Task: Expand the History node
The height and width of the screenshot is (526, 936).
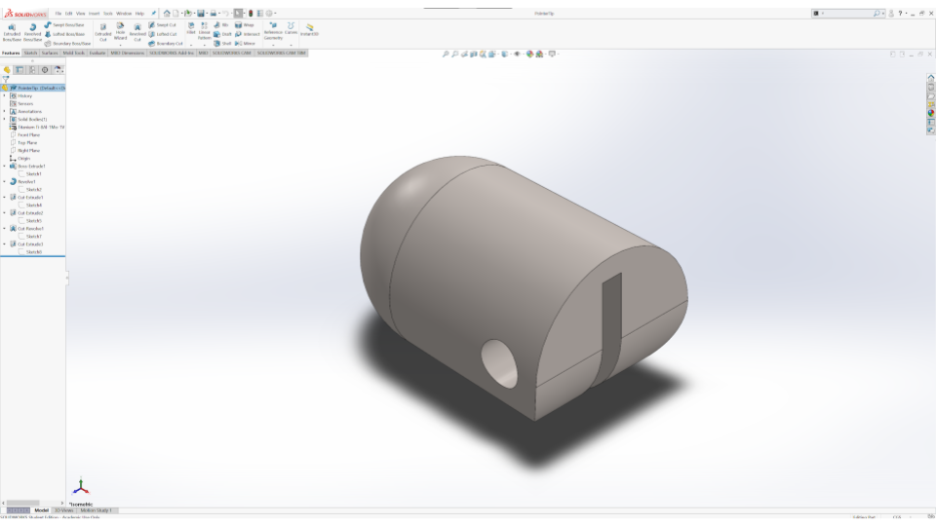Action: [x=4, y=95]
